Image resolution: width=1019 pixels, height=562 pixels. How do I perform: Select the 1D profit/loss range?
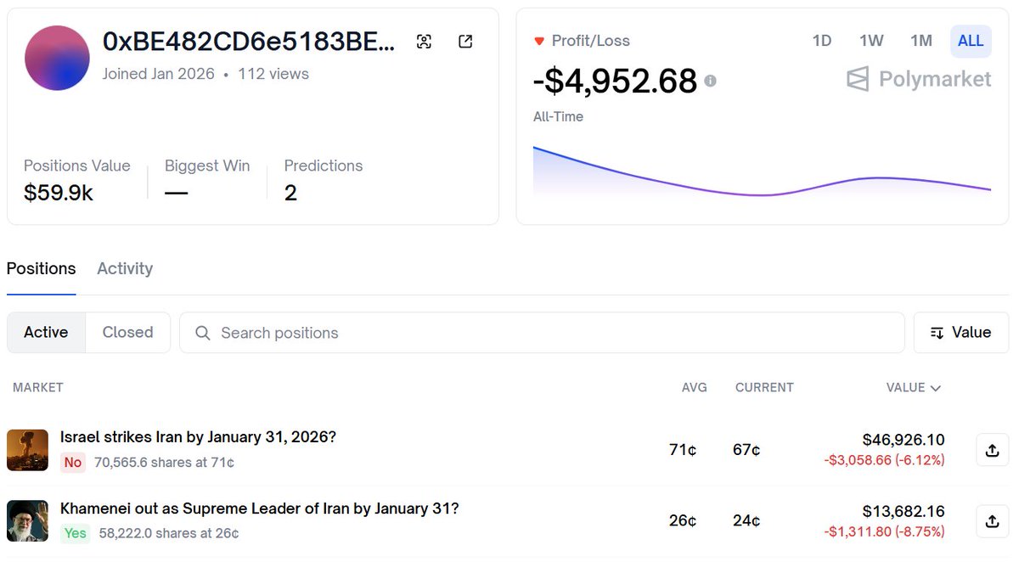(821, 41)
